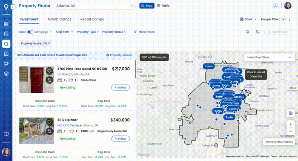This screenshot has width=298, height=161.
Task: Zoom out on the map
Action: [x=291, y=131]
